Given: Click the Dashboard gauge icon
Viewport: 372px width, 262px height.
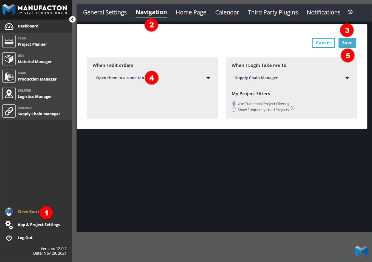Looking at the screenshot, I should [9, 26].
